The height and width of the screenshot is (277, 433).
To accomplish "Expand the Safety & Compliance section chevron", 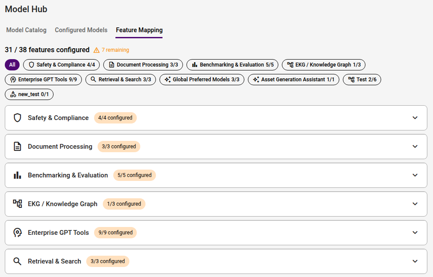I will [x=415, y=118].
